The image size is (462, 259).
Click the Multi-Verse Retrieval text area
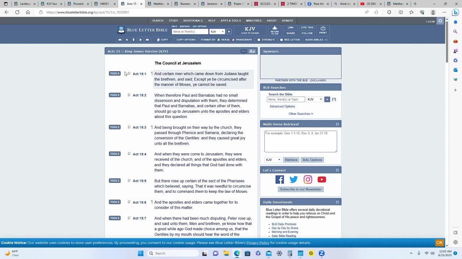[x=301, y=141]
